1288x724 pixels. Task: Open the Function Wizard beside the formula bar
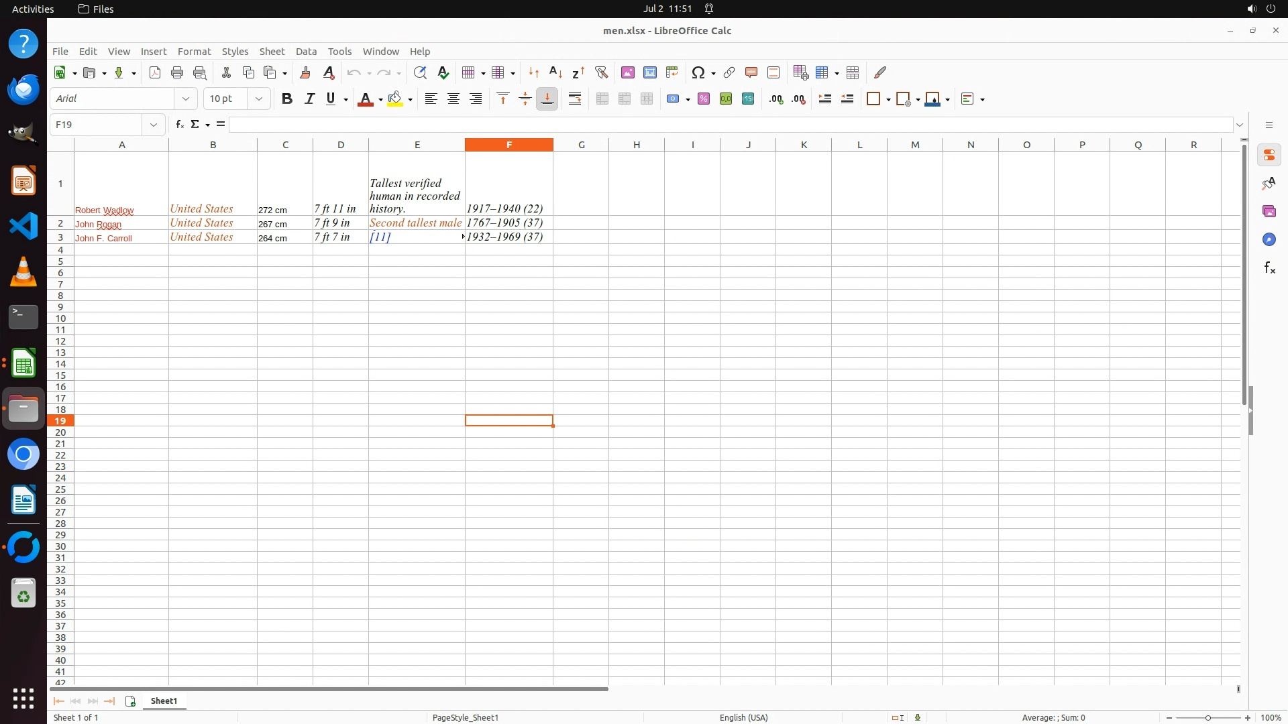click(179, 124)
